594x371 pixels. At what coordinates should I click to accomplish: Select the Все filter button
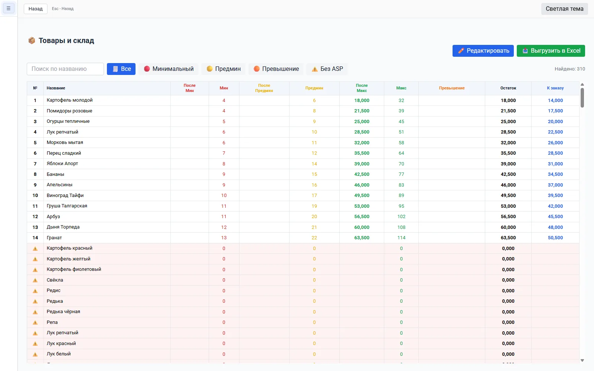click(121, 69)
